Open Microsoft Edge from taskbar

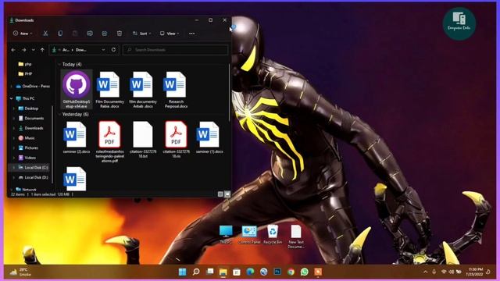pos(250,272)
